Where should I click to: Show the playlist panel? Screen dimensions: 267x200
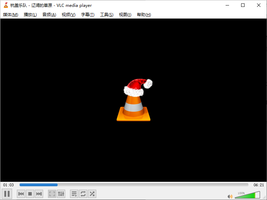[74, 194]
